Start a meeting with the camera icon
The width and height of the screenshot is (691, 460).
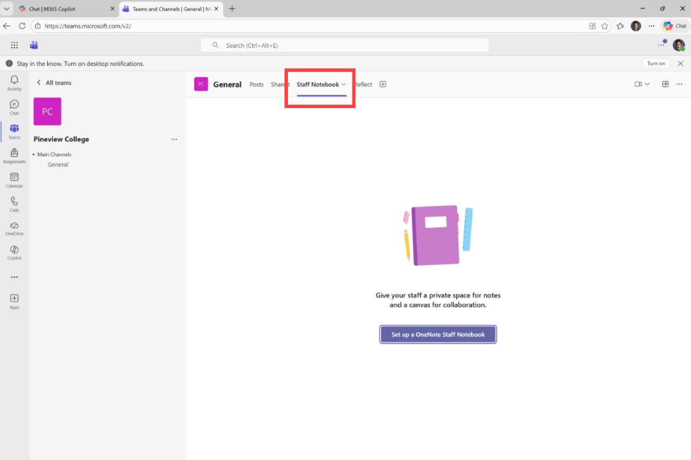tap(638, 84)
